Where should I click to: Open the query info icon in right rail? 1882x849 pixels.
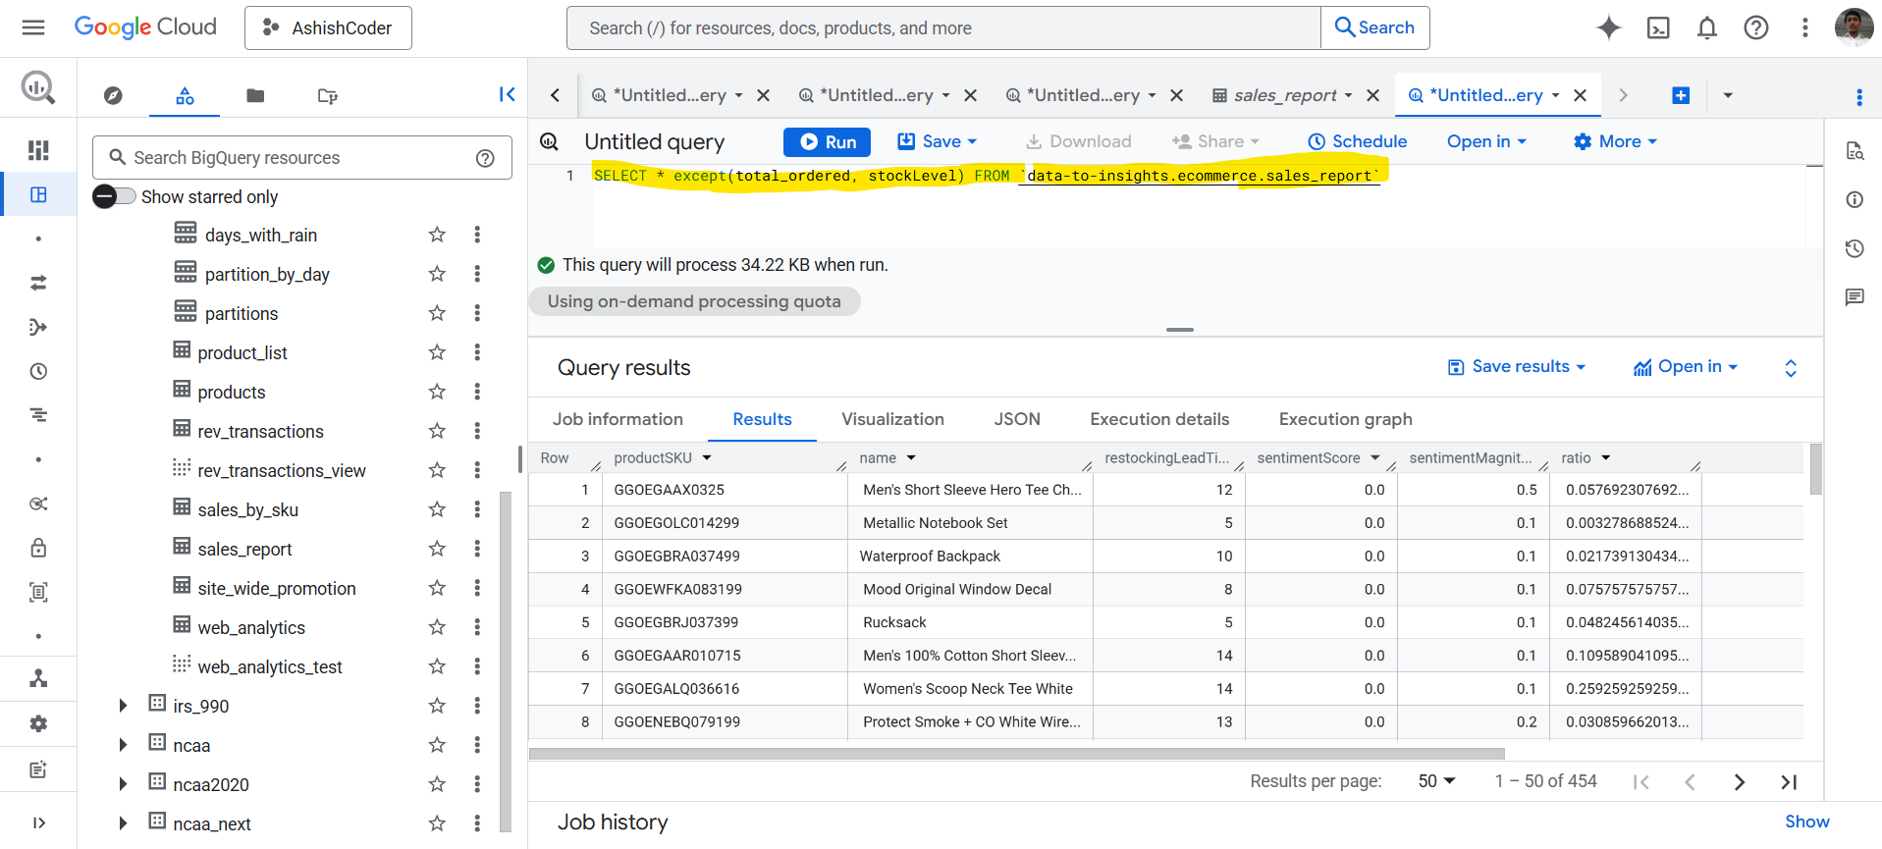coord(1855,199)
